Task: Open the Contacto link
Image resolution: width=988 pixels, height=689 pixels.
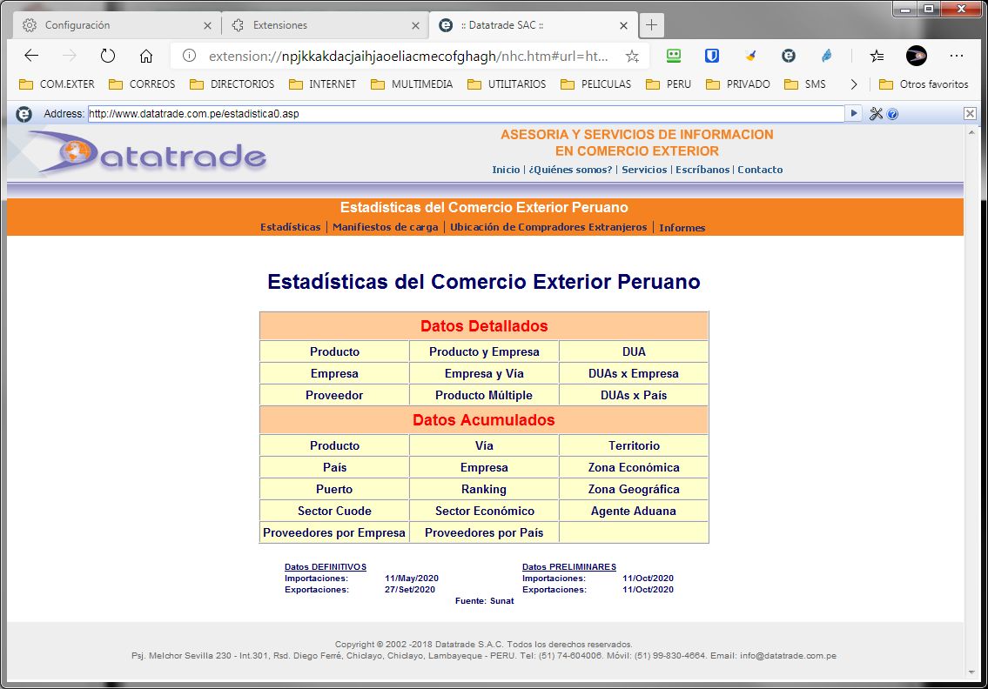Action: (760, 170)
